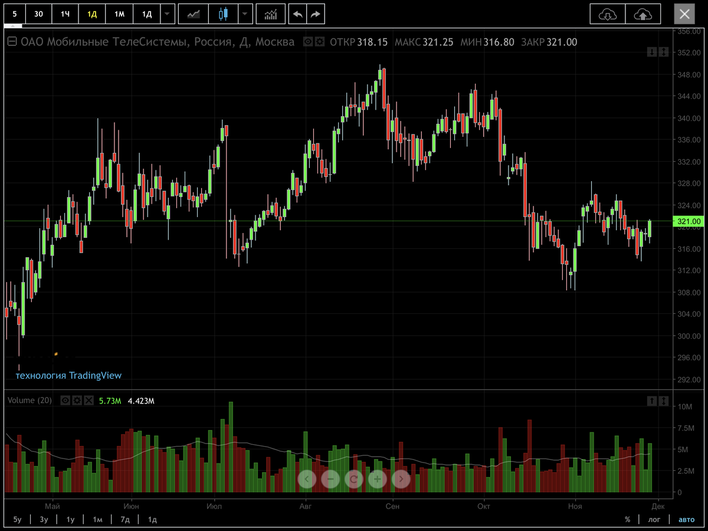Switch to the 1М monthly interval
The height and width of the screenshot is (531, 708).
click(x=119, y=14)
